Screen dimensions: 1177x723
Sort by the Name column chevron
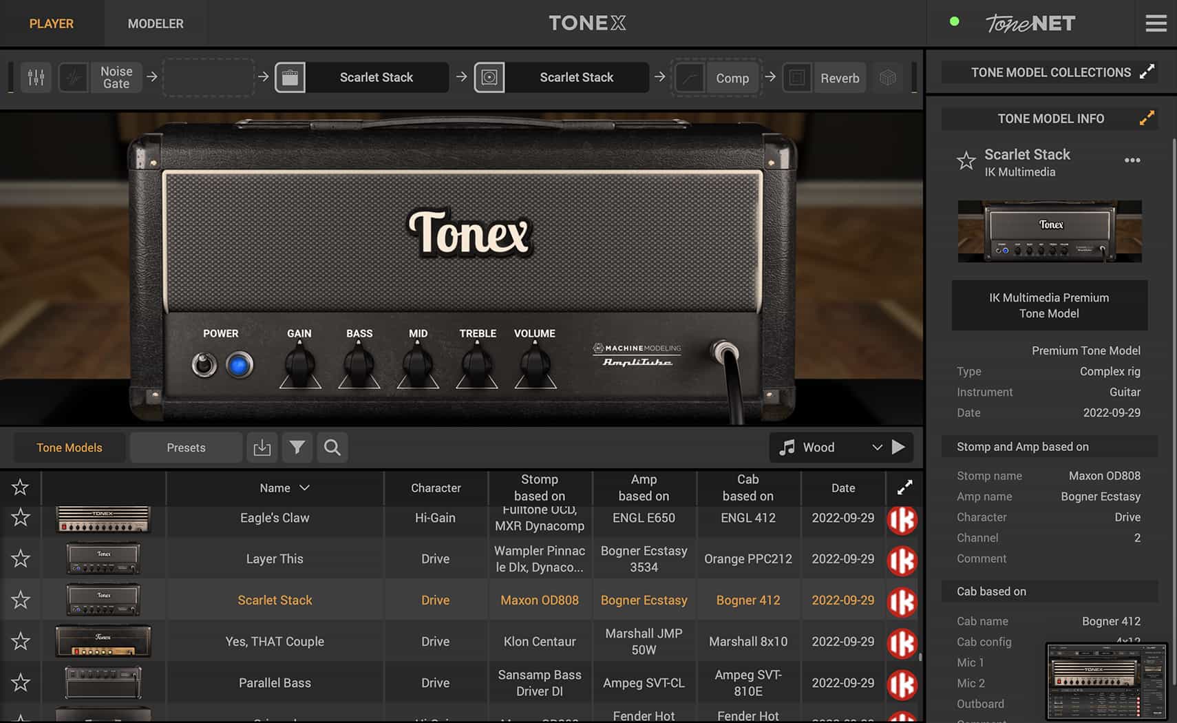304,488
